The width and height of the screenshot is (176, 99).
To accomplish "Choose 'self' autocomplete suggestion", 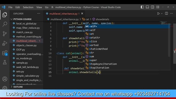I will pyautogui.click(x=127, y=30).
